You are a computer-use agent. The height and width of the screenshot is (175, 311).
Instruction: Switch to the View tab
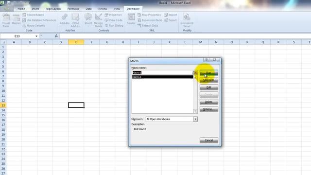tap(117, 9)
